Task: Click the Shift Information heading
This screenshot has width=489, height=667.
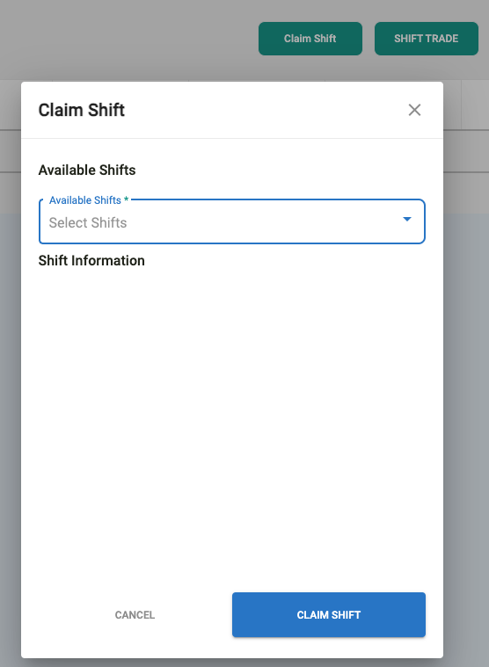Action: coord(91,260)
